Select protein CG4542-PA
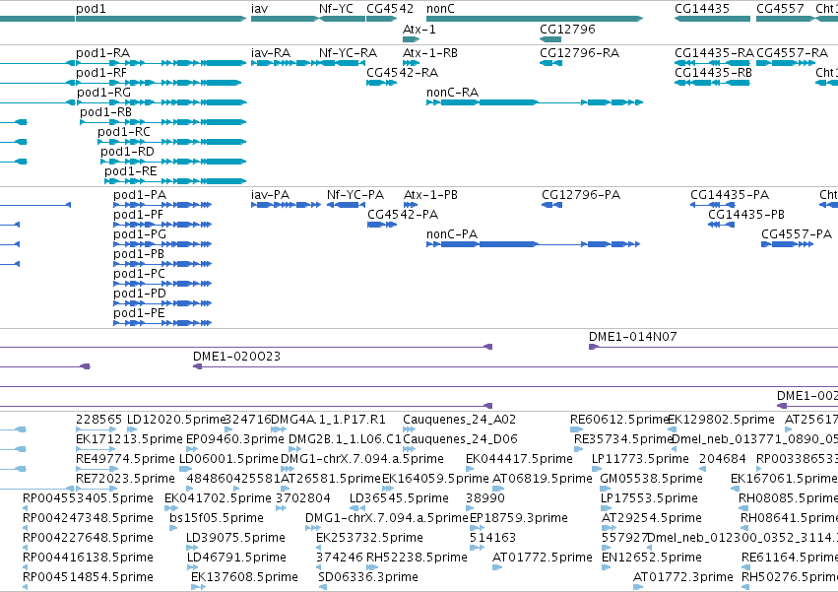The image size is (838, 592). (403, 215)
